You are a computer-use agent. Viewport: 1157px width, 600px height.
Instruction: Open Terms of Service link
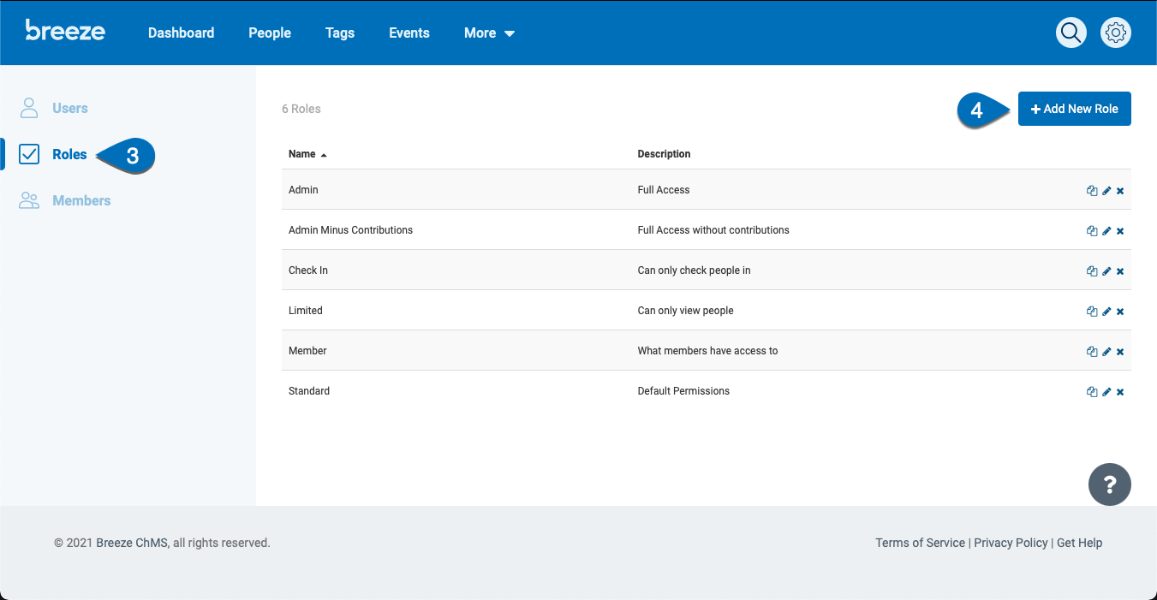[920, 543]
